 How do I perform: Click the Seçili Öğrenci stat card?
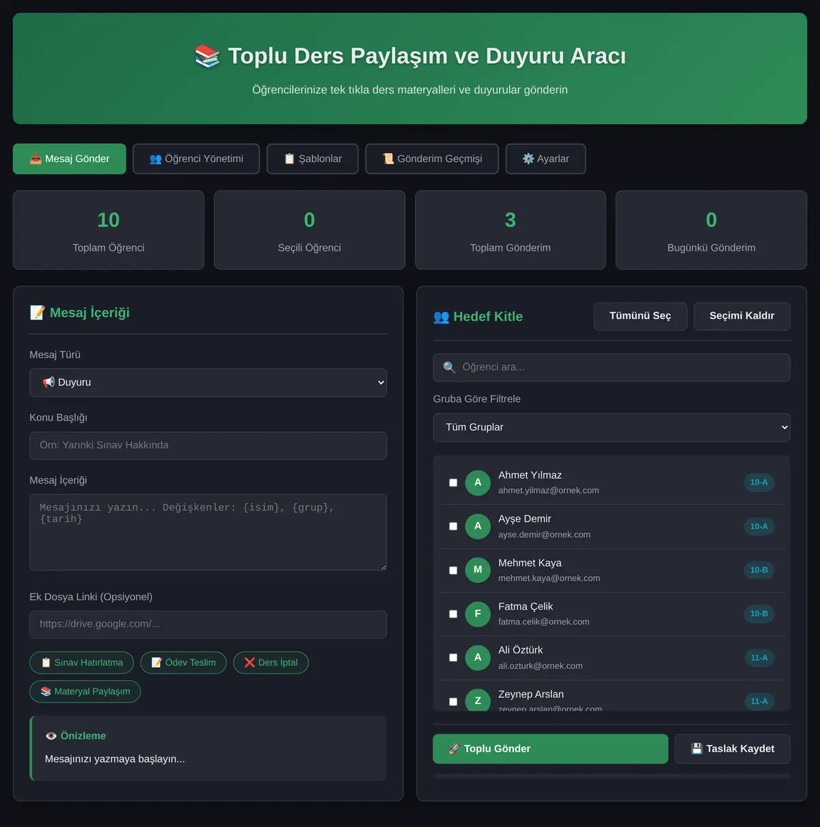310,230
